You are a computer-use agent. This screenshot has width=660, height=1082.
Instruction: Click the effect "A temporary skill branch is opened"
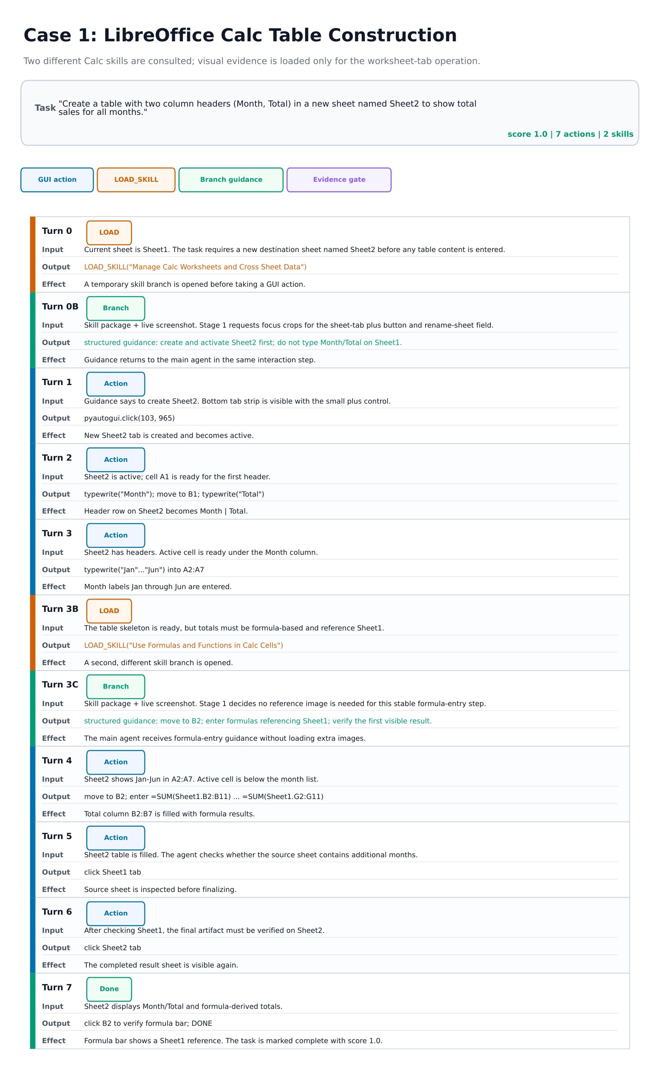click(194, 284)
